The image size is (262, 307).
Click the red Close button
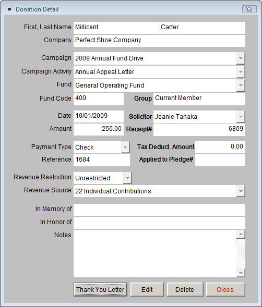pos(225,289)
